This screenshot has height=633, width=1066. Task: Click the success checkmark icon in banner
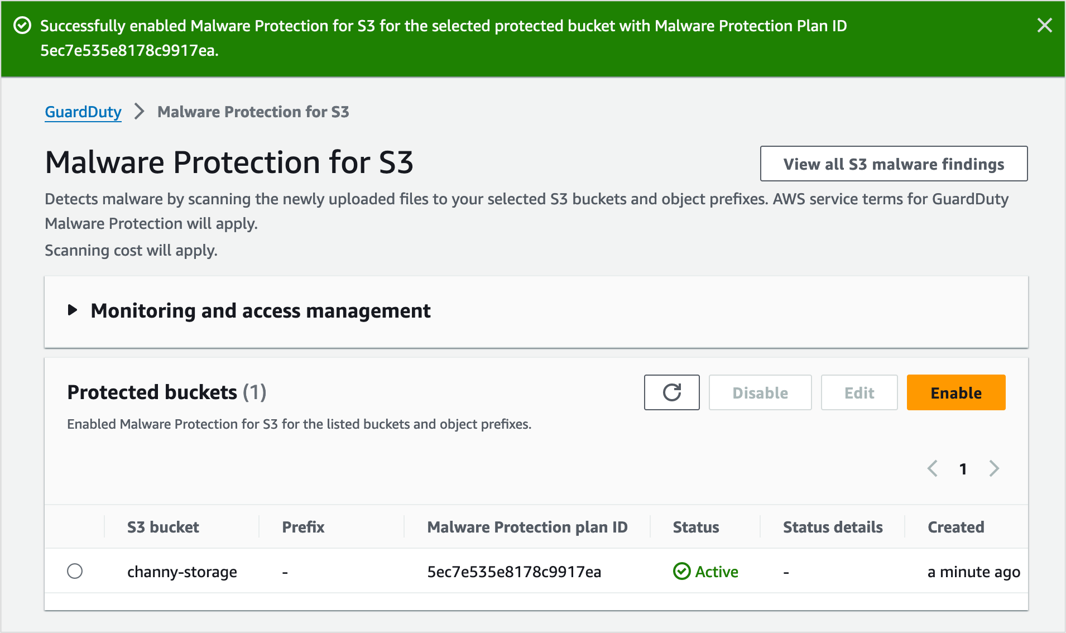click(x=22, y=26)
